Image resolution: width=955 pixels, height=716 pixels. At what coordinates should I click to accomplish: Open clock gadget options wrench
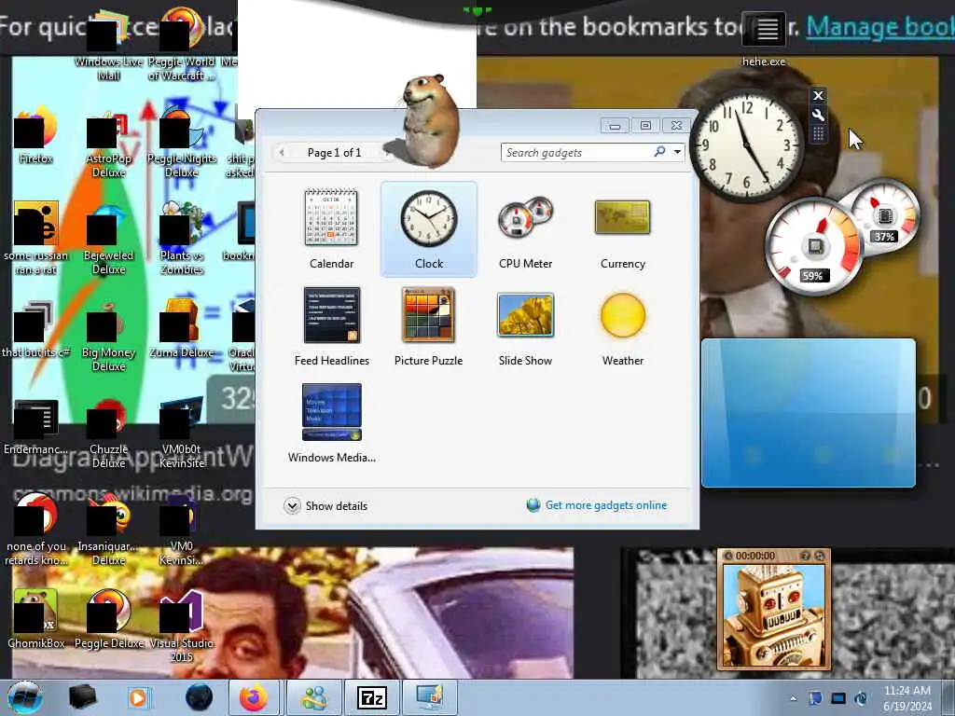coord(818,115)
